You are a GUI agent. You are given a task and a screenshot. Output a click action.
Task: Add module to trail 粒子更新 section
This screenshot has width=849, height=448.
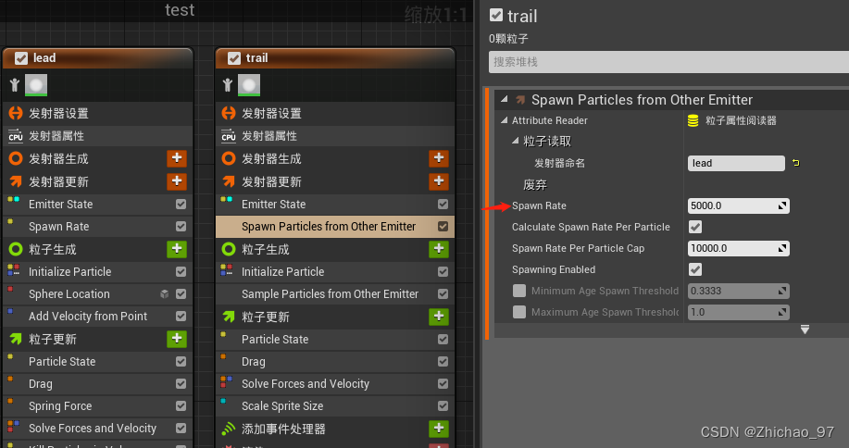coord(439,317)
